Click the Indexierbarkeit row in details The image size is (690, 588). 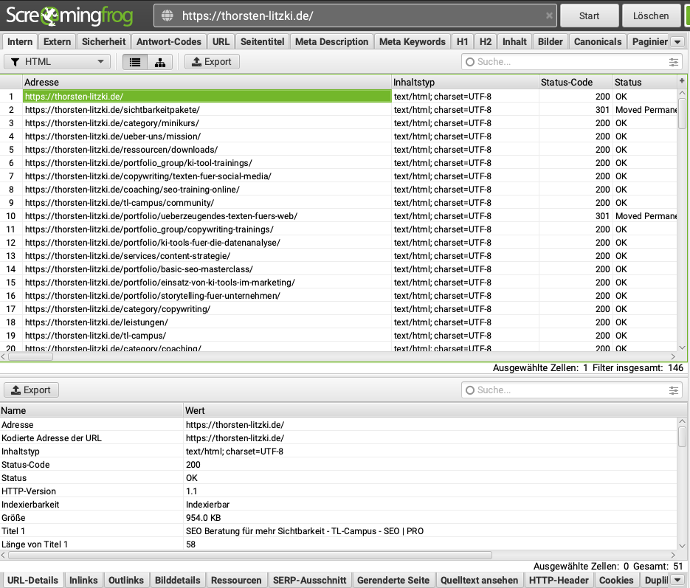click(338, 505)
